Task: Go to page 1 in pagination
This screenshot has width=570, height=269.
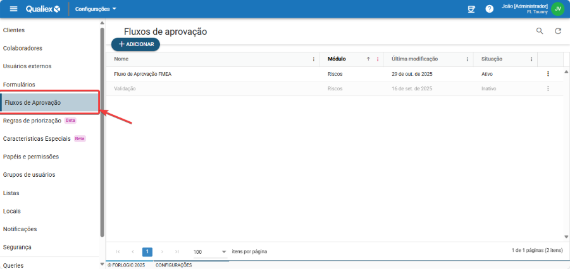Action: [x=147, y=251]
